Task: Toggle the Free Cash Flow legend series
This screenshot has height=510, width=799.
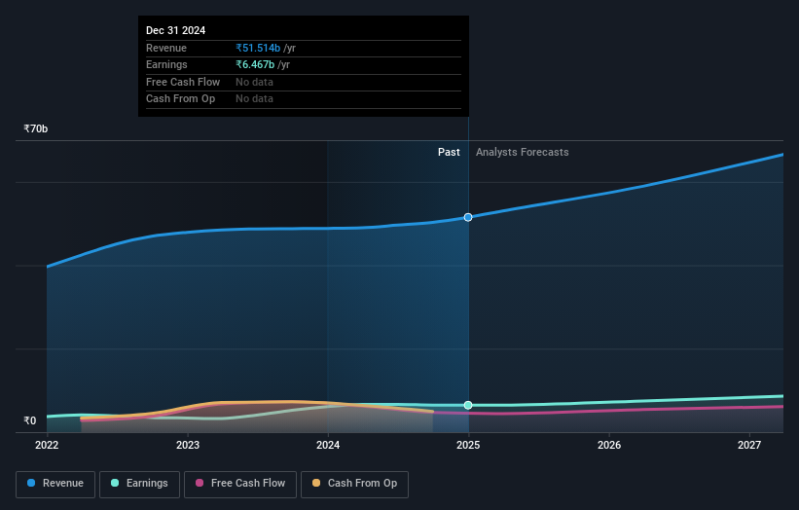Action: click(240, 484)
